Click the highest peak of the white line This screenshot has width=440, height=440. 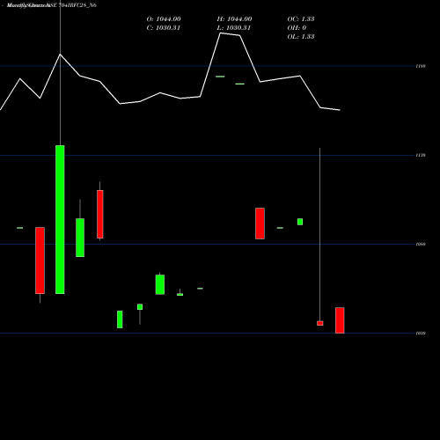tap(221, 33)
